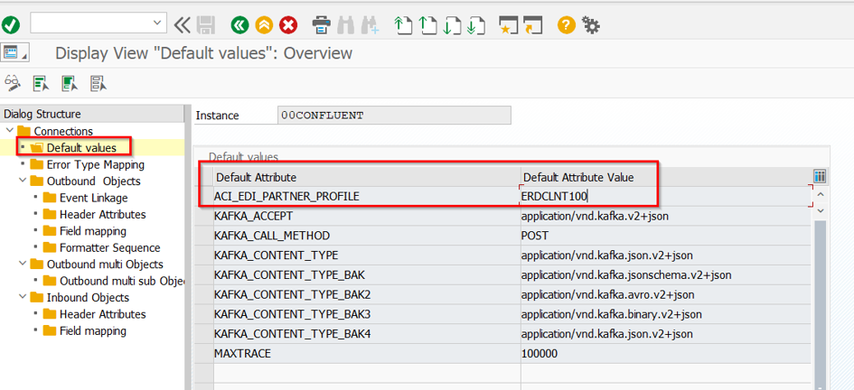Go to the next page icon
Image resolution: width=854 pixels, height=390 pixels.
point(452,25)
